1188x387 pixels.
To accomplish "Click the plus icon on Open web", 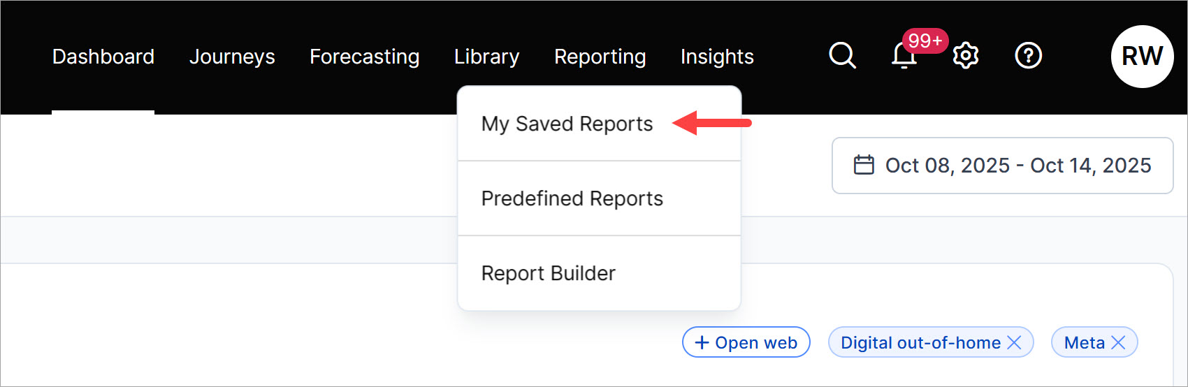I will click(702, 342).
